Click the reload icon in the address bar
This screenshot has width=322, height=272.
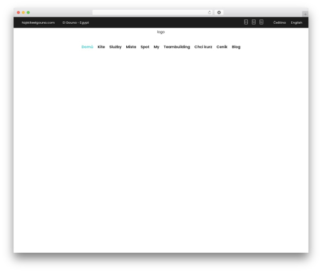pyautogui.click(x=209, y=13)
